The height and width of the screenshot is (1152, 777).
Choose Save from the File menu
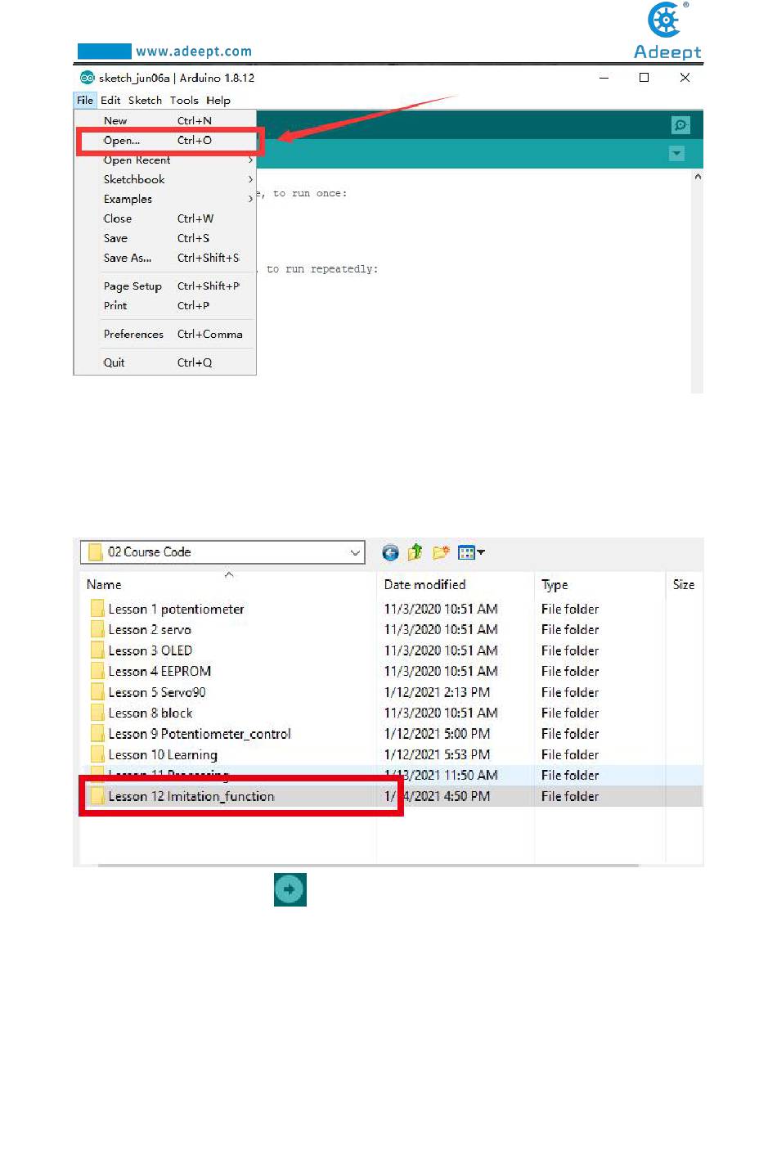coord(165,238)
